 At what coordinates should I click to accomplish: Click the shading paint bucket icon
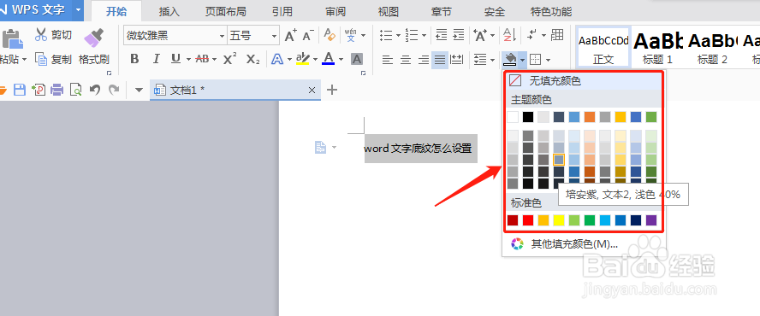click(x=510, y=60)
